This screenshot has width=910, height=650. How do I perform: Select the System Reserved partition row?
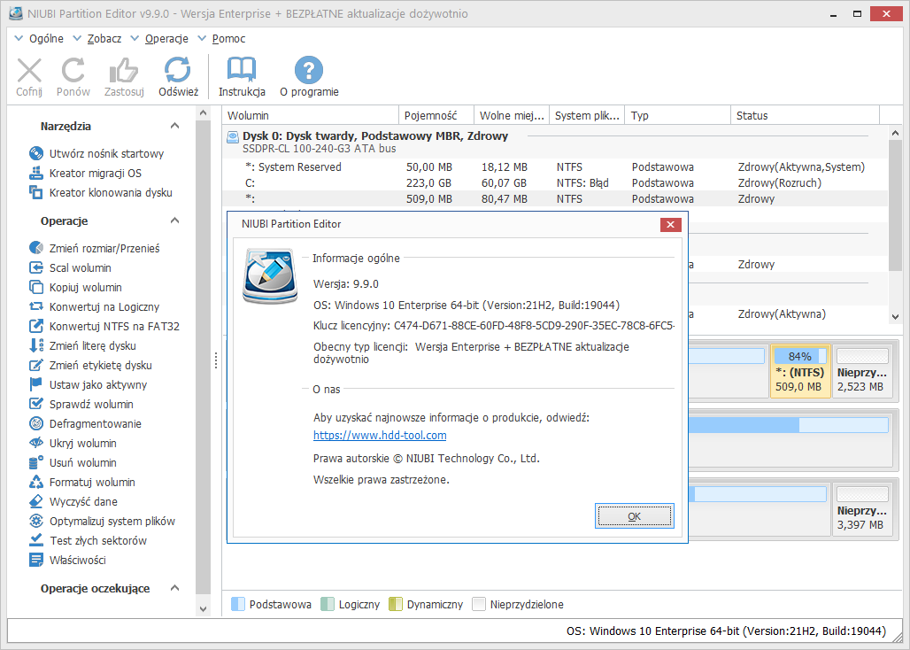click(555, 167)
